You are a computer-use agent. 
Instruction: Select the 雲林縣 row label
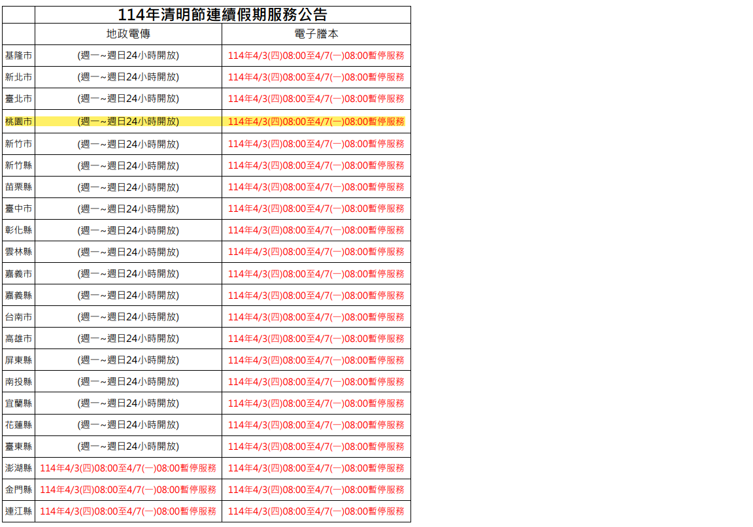click(19, 252)
